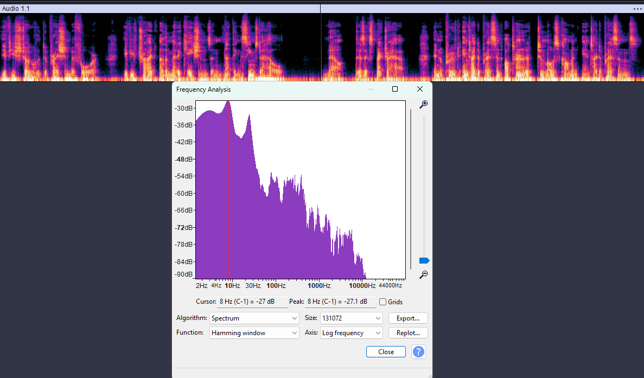Click the vertical scrollbar beside the plot
The height and width of the screenshot is (378, 644).
(x=411, y=189)
